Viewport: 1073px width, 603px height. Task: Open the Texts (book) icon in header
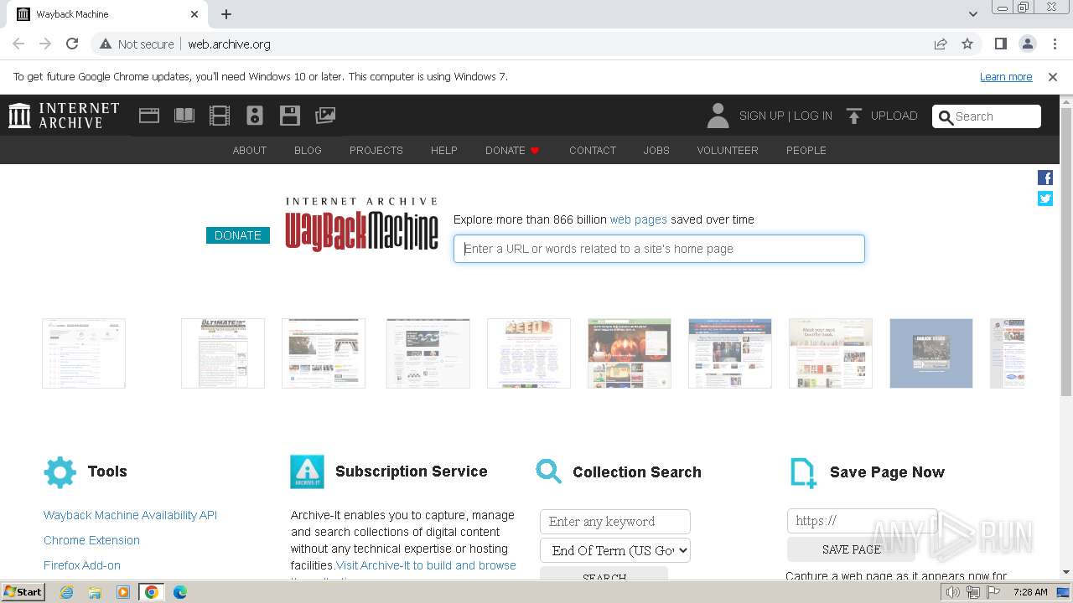click(x=184, y=116)
